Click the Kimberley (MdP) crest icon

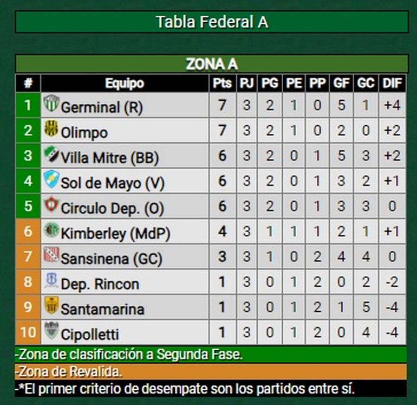[x=51, y=230]
